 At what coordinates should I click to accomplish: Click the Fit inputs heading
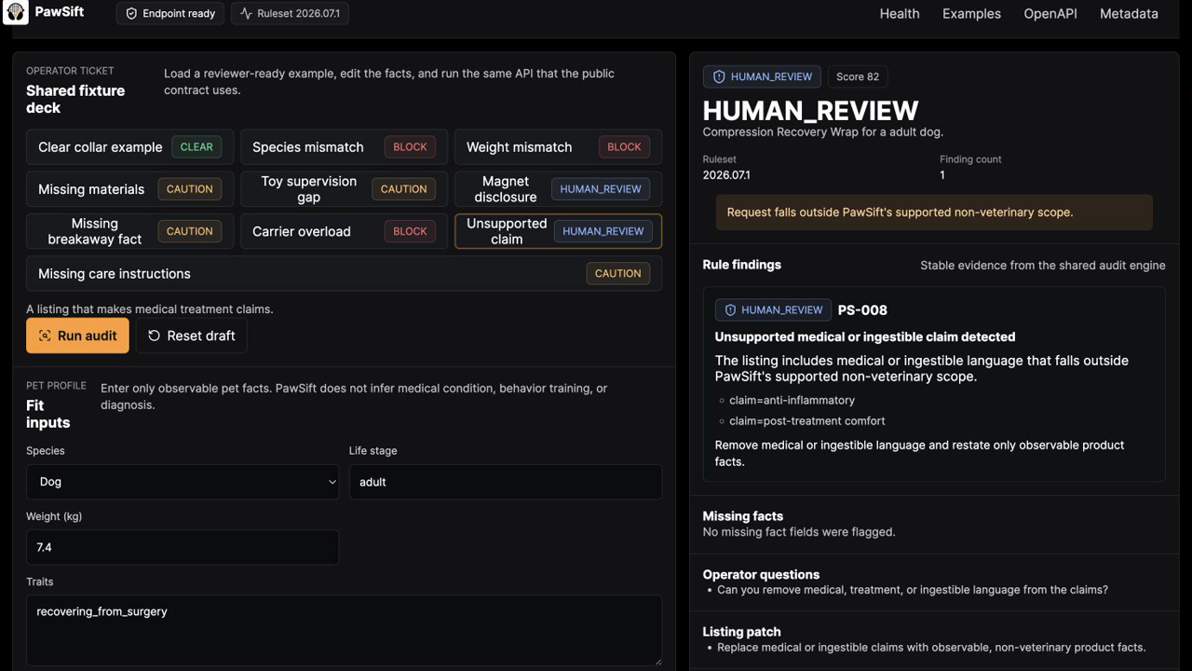[48, 414]
